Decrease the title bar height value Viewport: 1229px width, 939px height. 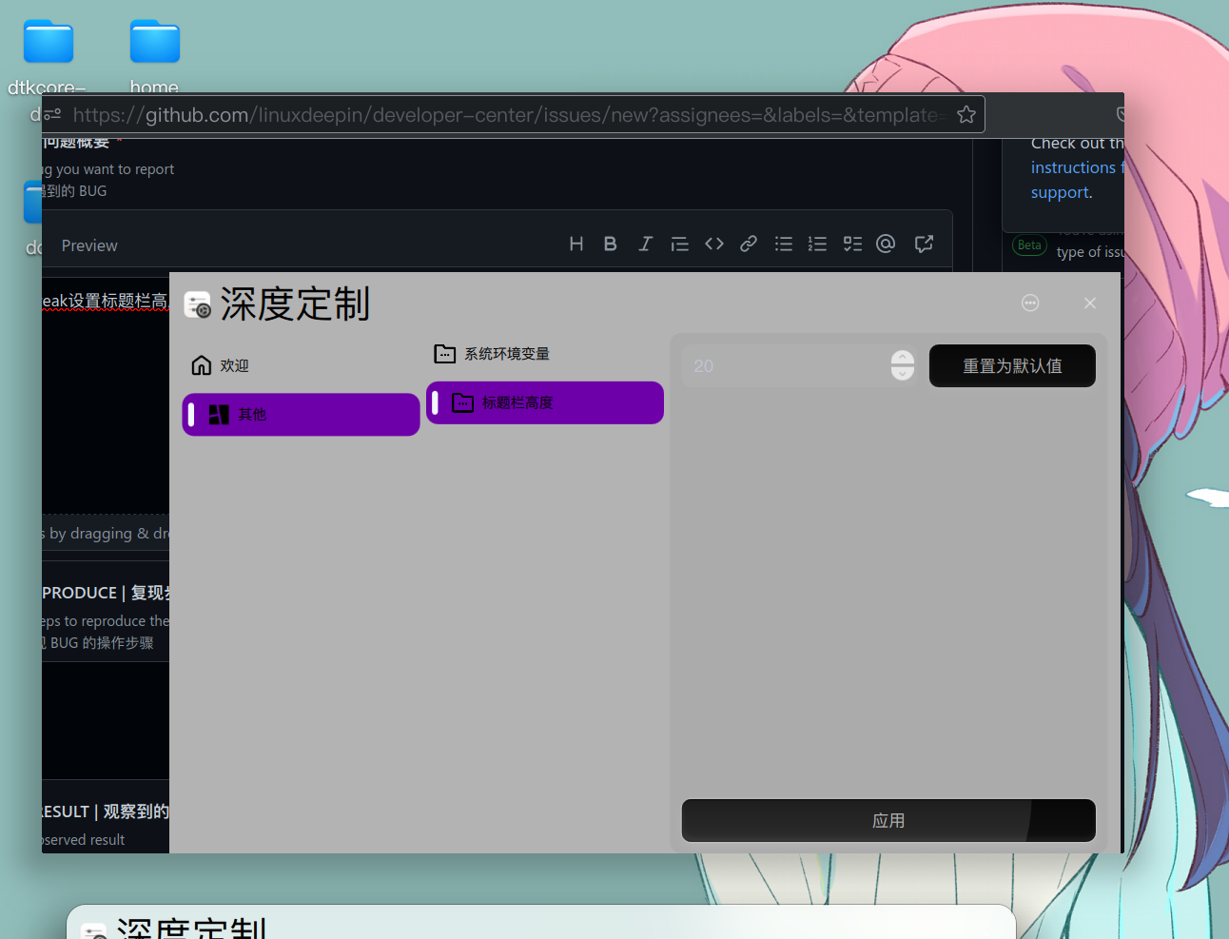tap(903, 373)
